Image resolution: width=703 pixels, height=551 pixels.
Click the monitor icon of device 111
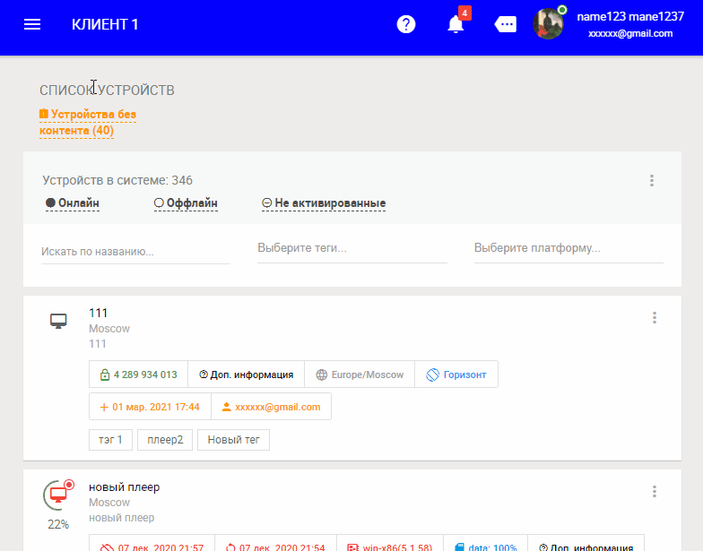(x=58, y=321)
